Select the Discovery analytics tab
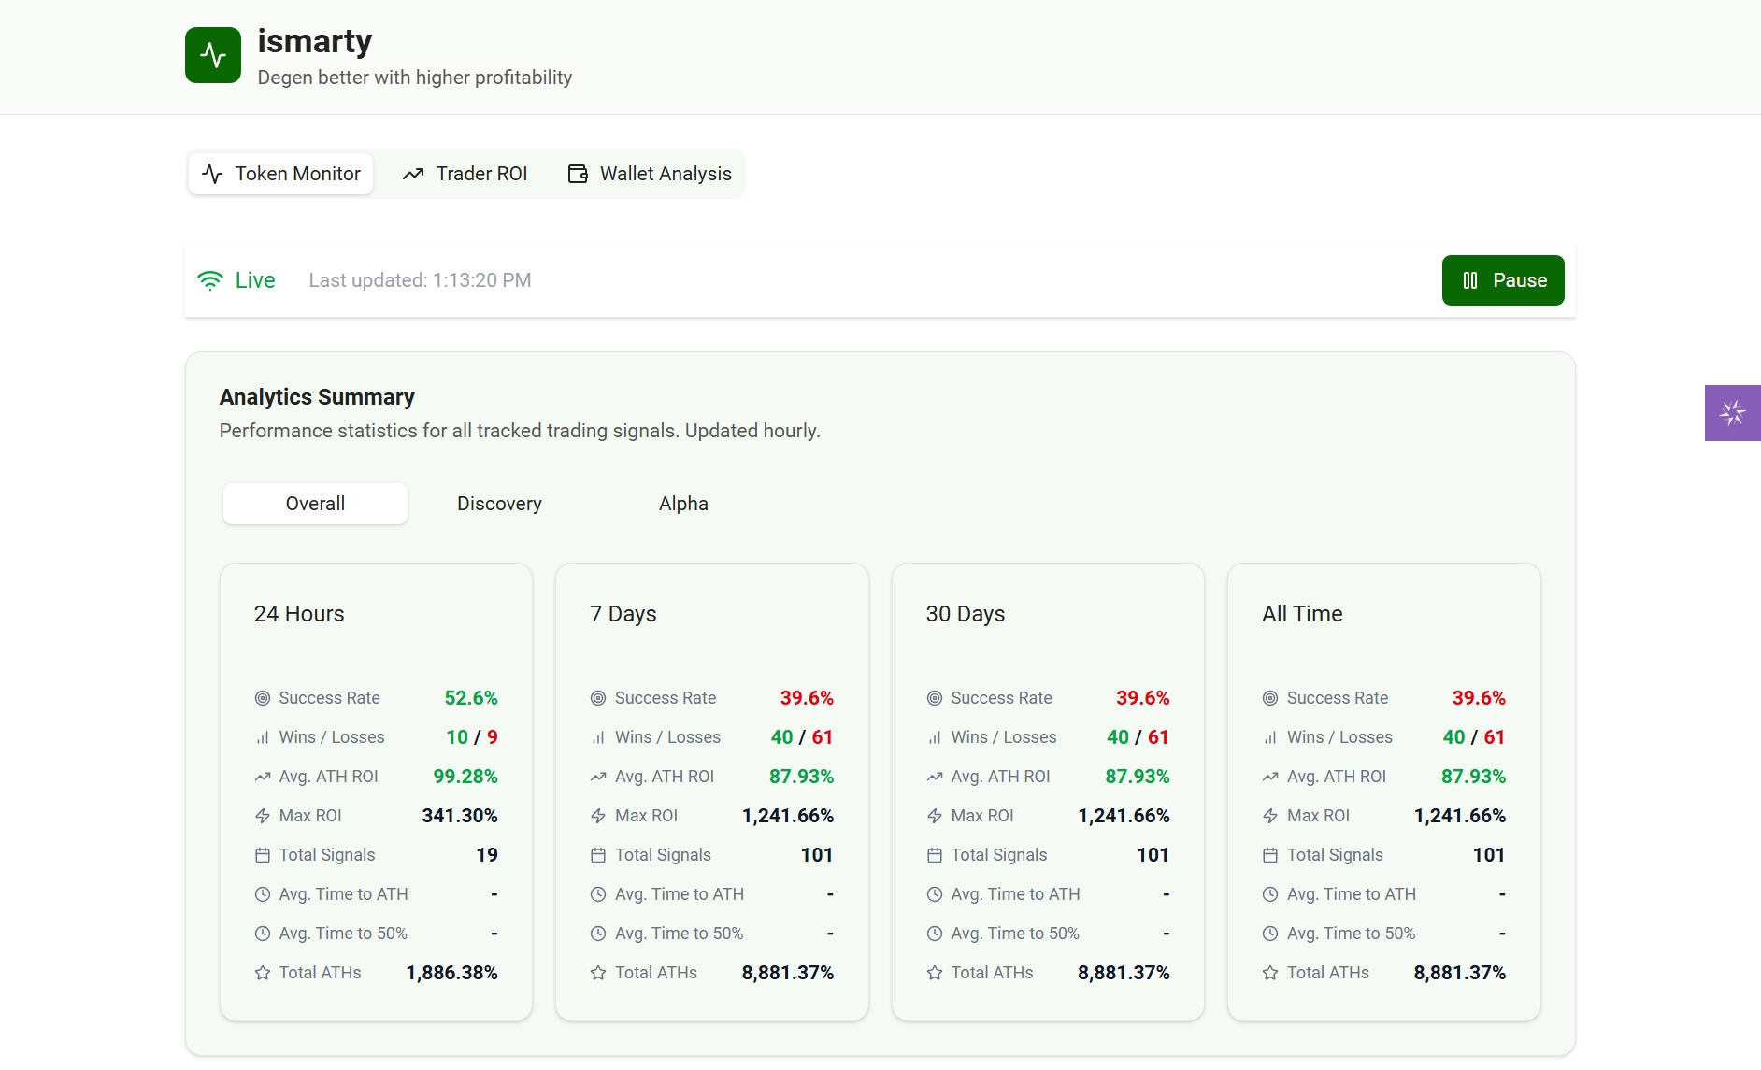Viewport: 1761px width, 1070px height. tap(499, 504)
